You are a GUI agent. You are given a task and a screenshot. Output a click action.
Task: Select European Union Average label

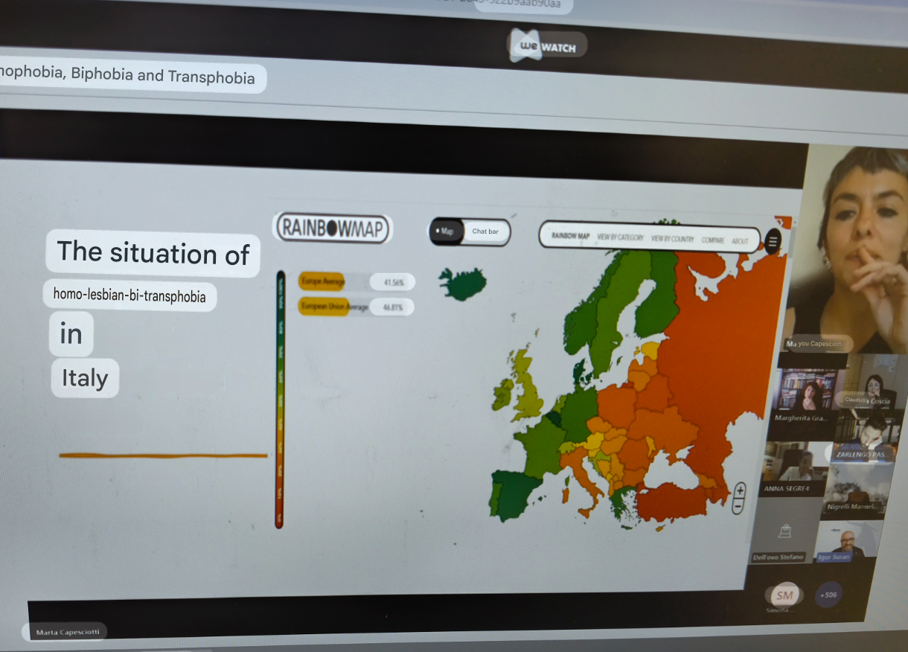tap(334, 307)
